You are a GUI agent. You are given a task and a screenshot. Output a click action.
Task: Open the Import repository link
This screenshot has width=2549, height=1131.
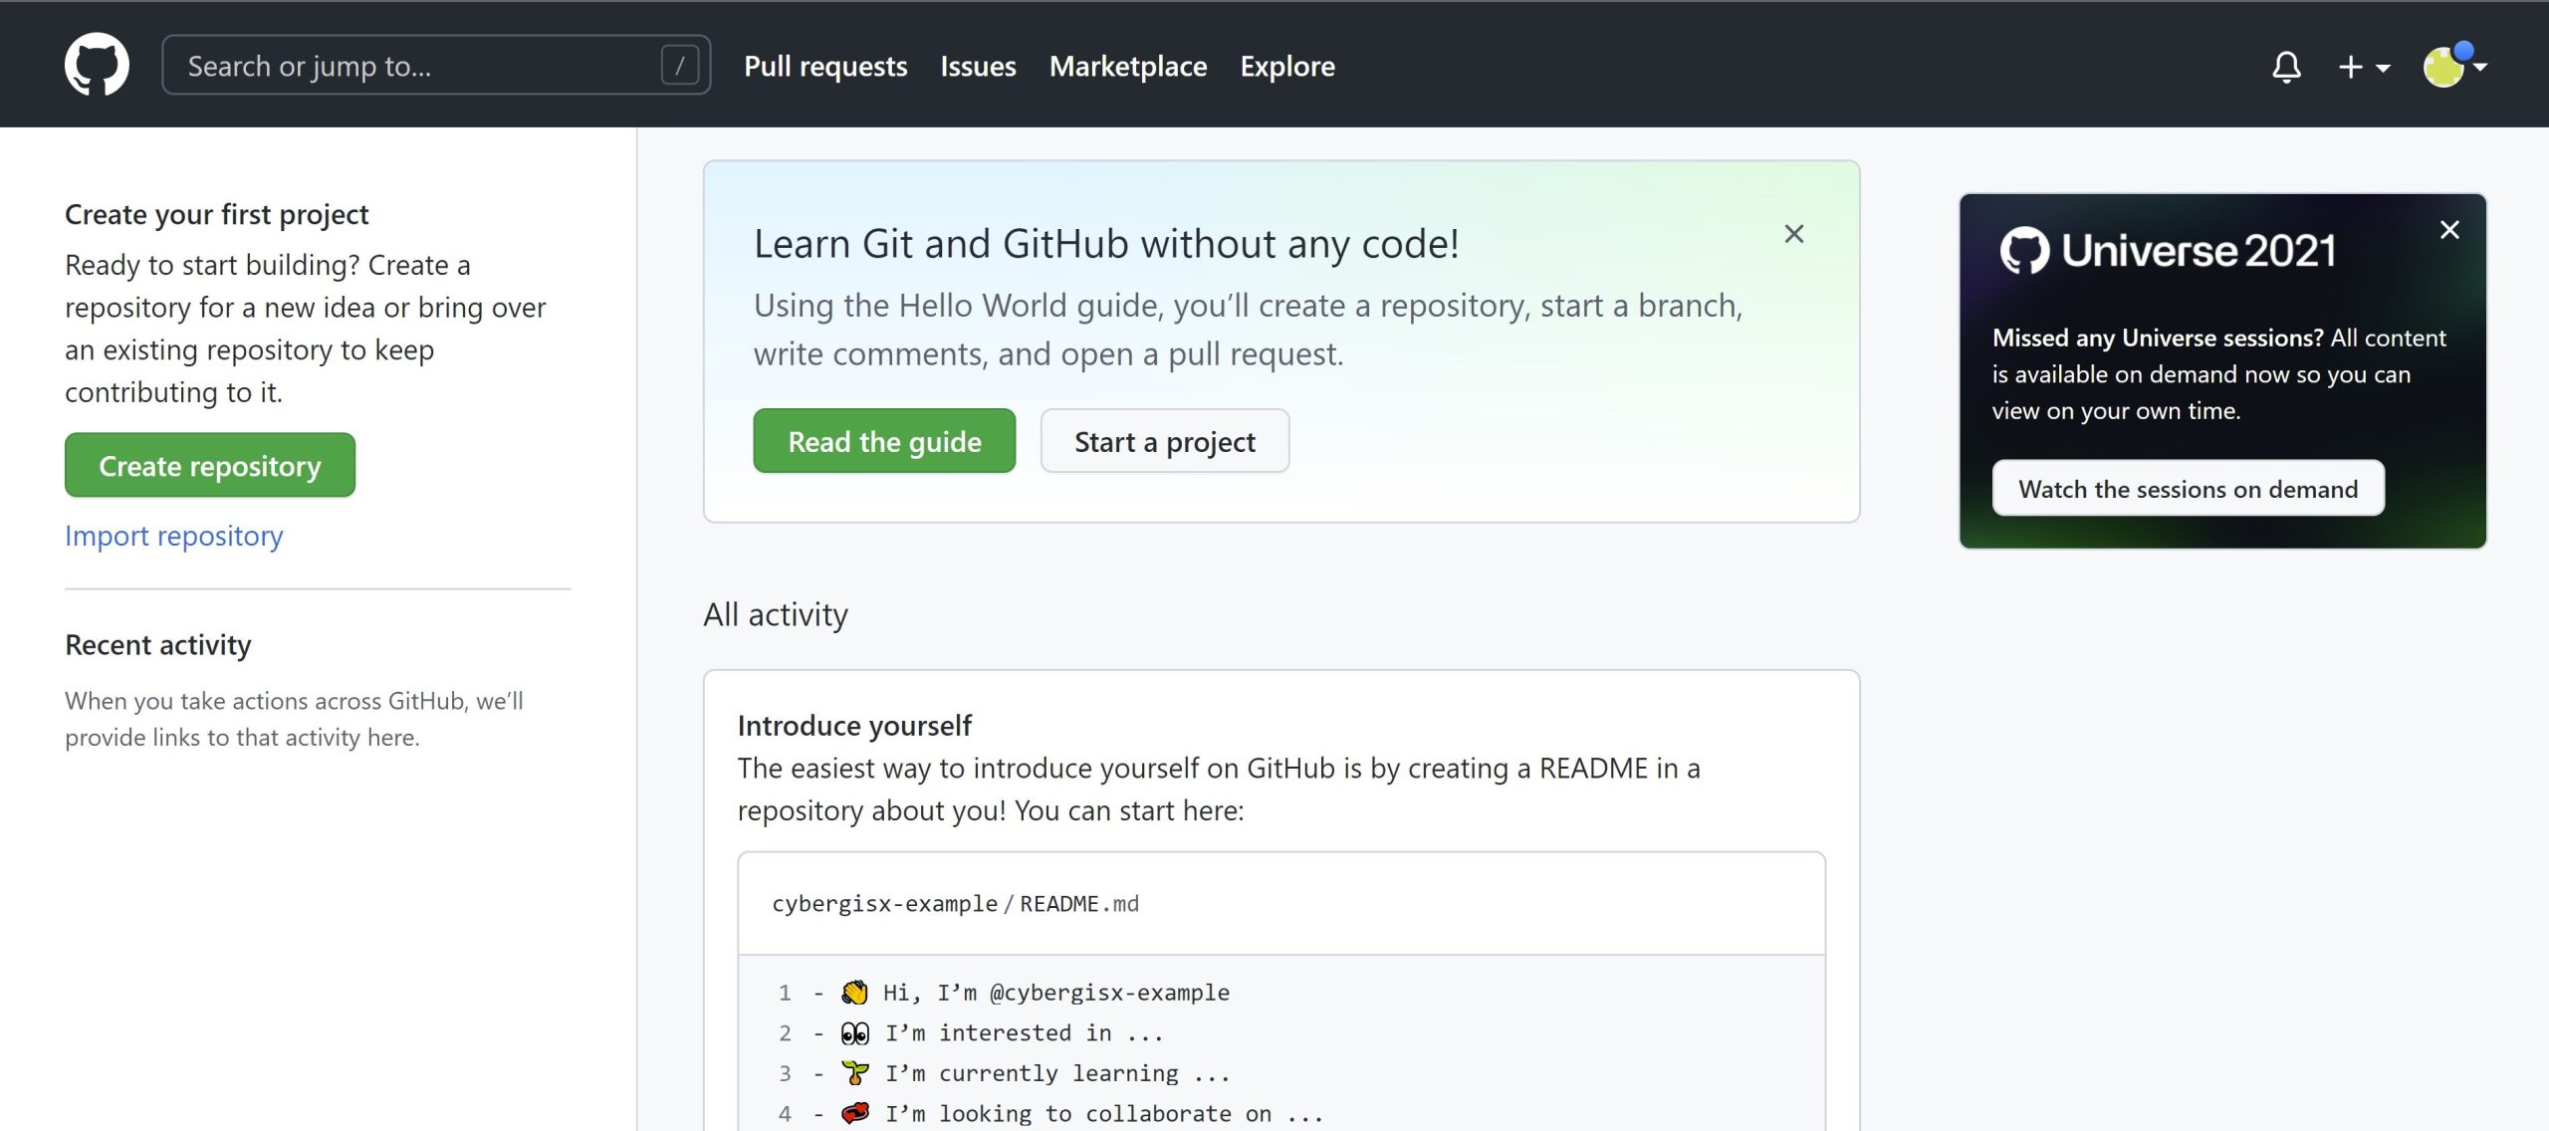174,536
